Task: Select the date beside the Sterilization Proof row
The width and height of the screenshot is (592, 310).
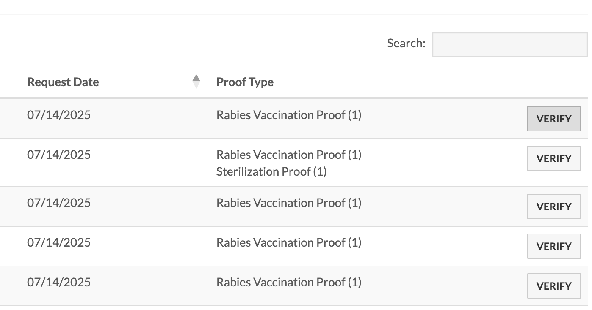Action: [x=59, y=155]
